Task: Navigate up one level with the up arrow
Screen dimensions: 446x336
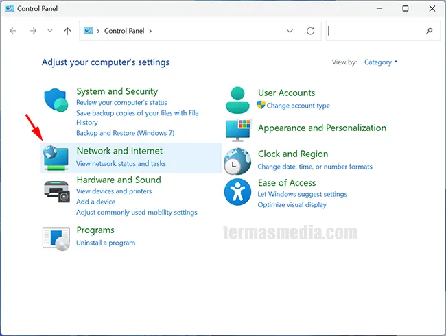Action: tap(67, 31)
